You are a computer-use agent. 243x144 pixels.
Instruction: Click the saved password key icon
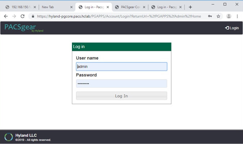[210, 16]
